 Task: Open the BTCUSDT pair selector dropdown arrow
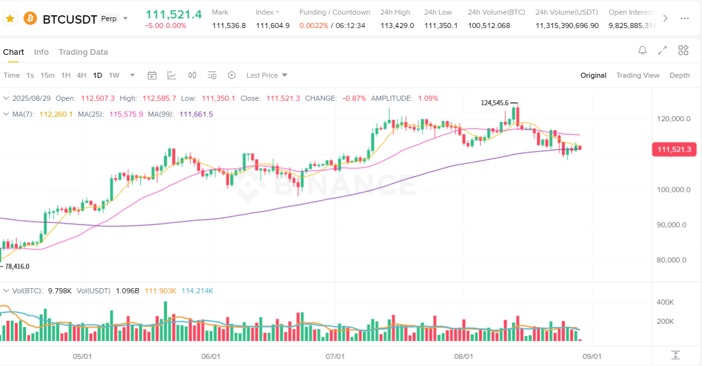point(125,19)
